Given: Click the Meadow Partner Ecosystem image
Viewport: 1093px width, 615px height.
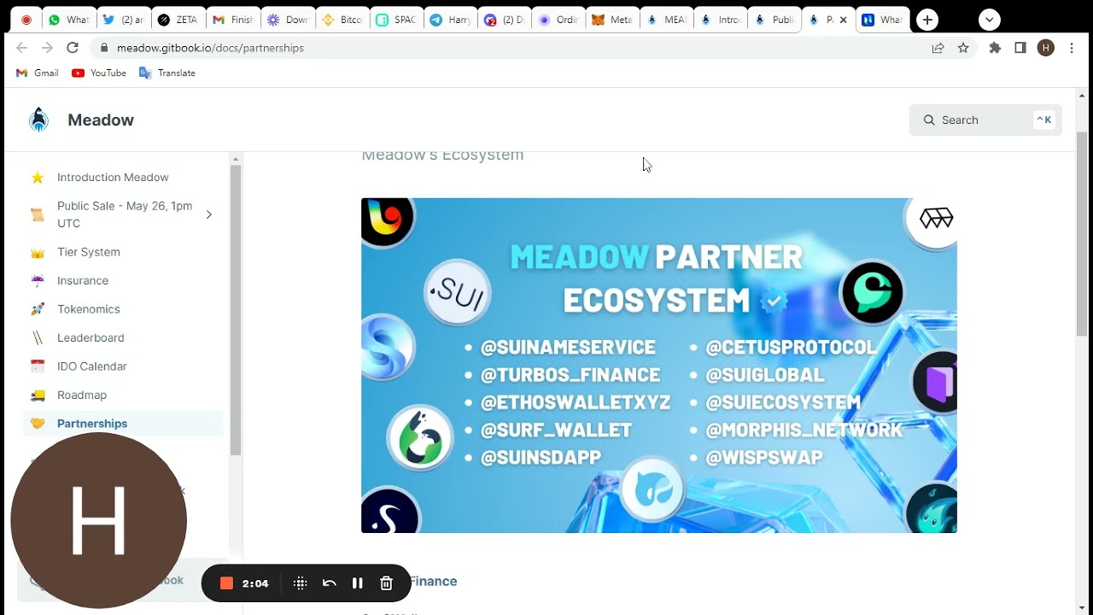Looking at the screenshot, I should click(659, 366).
